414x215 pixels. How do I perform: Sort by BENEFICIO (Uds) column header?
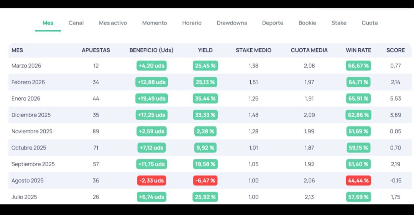coord(151,50)
